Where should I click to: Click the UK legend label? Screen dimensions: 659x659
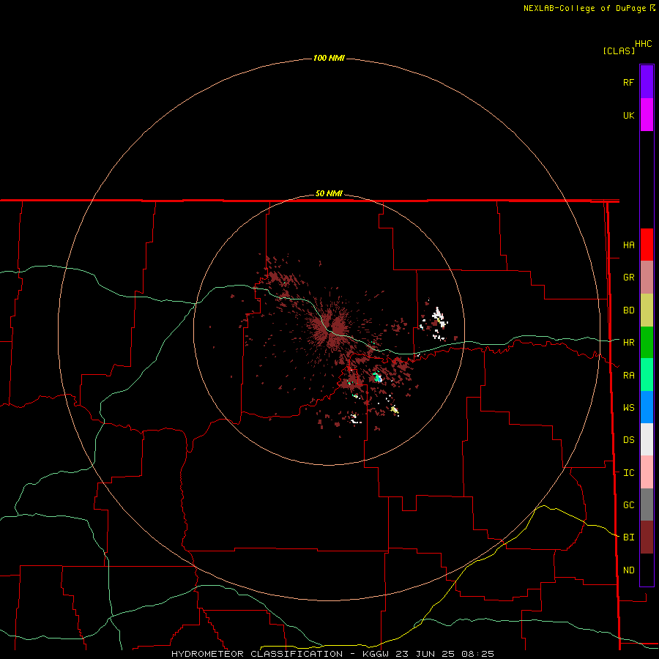628,115
